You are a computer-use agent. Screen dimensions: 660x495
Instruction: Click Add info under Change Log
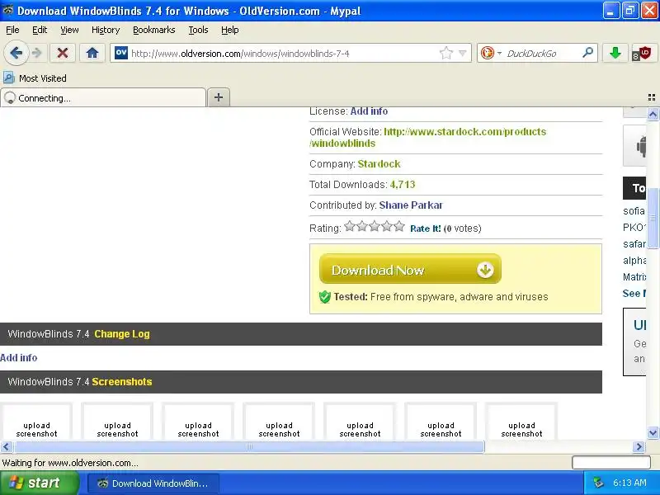point(18,358)
